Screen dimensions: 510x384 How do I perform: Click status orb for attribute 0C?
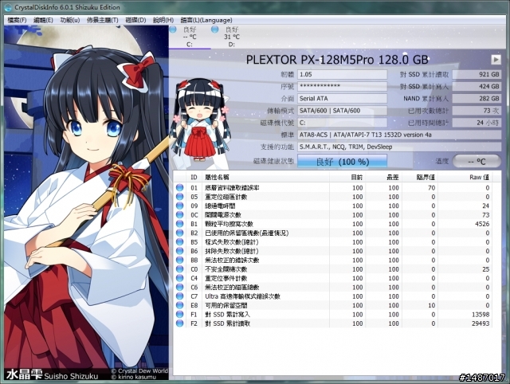click(179, 215)
